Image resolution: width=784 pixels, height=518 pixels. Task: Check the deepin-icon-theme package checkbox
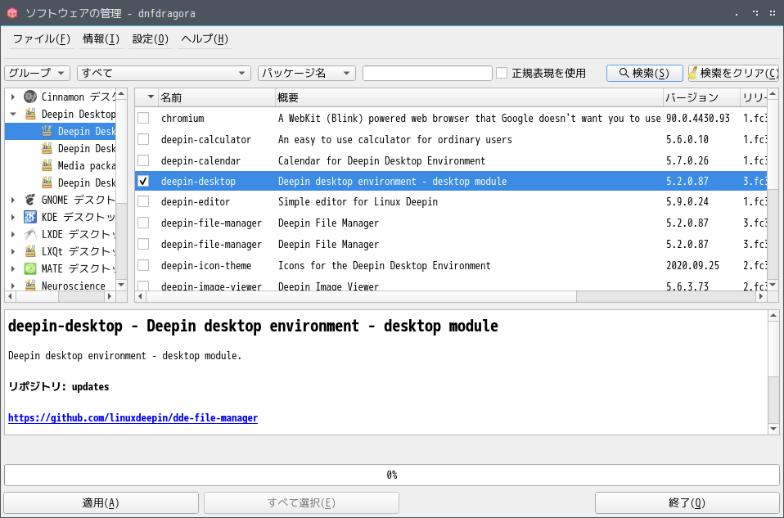pos(143,265)
